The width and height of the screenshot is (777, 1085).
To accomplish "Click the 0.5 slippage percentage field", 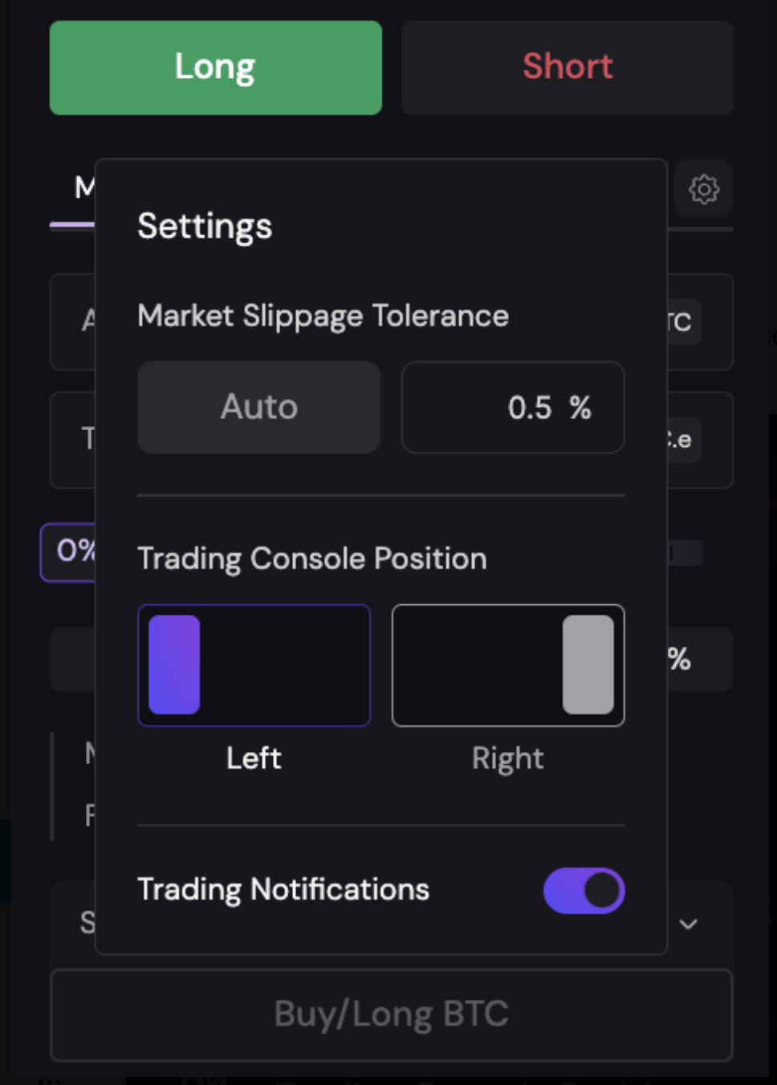I will click(513, 408).
